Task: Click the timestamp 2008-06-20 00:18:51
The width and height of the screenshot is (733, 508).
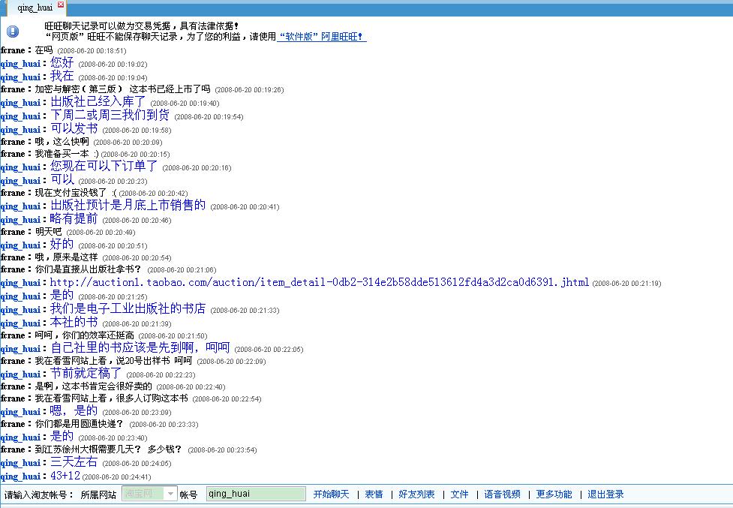Action: (92, 51)
